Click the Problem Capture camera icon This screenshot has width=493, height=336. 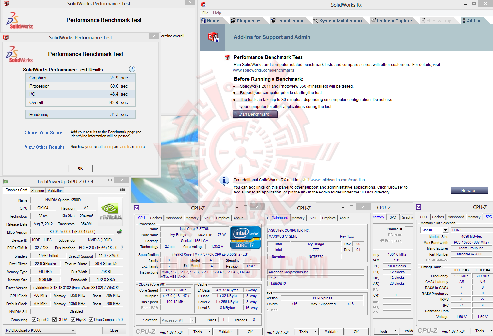click(x=373, y=20)
